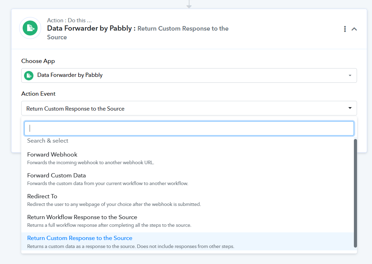
Task: Click 'Forwards the custom data' description text
Action: click(108, 183)
